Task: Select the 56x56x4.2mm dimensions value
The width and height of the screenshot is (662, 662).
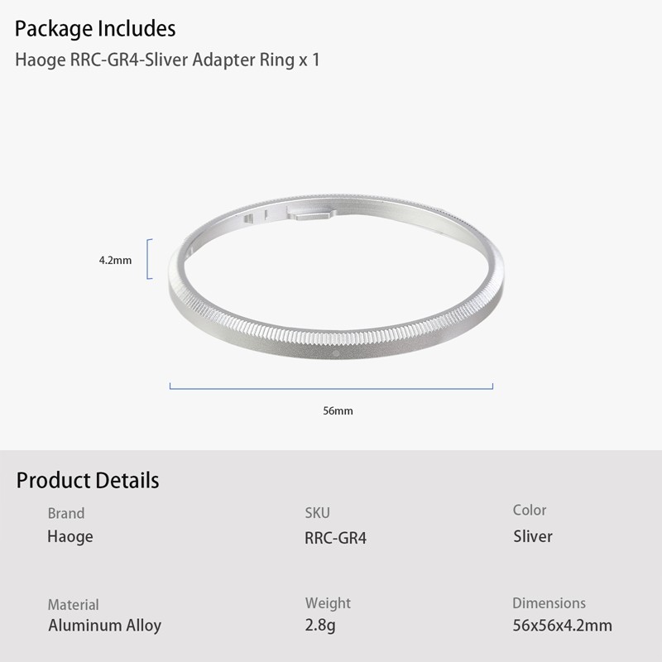Action: coord(563,626)
